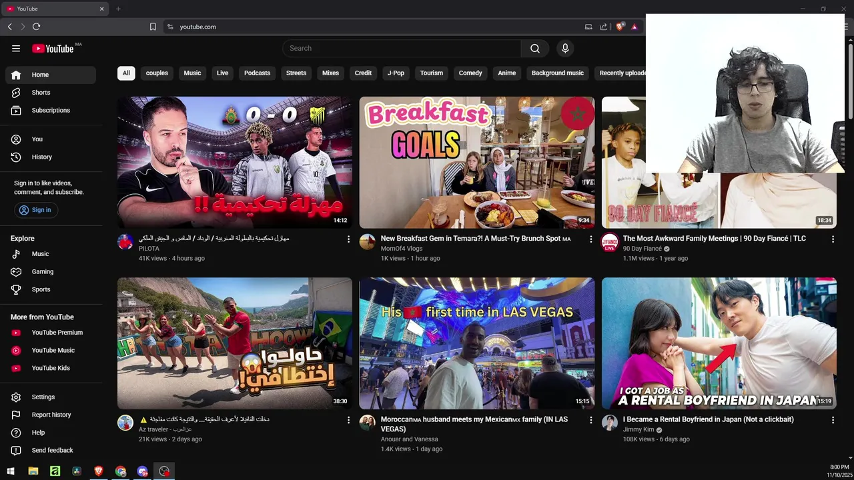Open PILOTA channel avatar

pos(125,242)
